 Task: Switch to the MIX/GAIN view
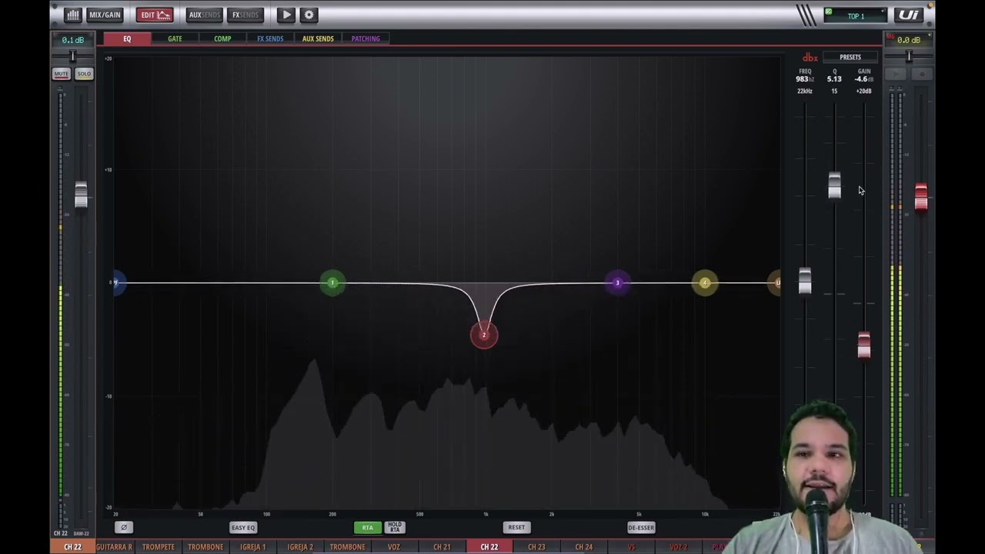105,15
